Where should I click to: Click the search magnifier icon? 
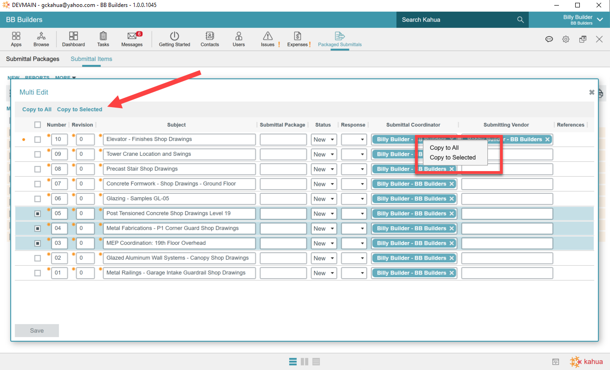pos(520,20)
